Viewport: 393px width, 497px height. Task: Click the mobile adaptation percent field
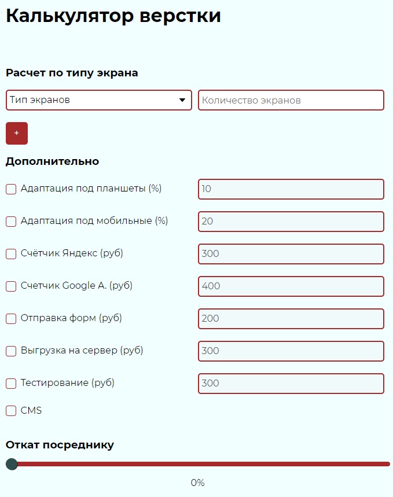291,222
